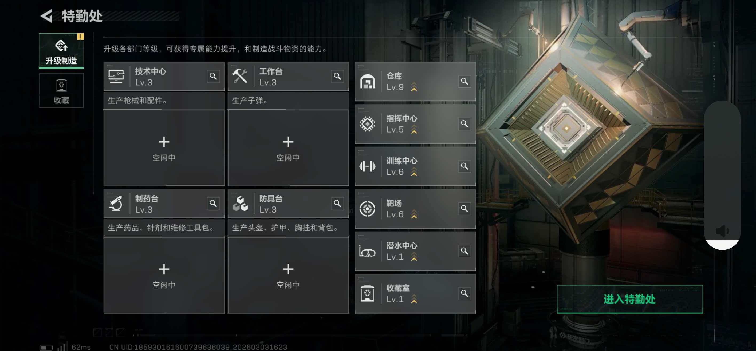Click the 进入特勤处 button
Screen dimensions: 756x351
pos(629,300)
